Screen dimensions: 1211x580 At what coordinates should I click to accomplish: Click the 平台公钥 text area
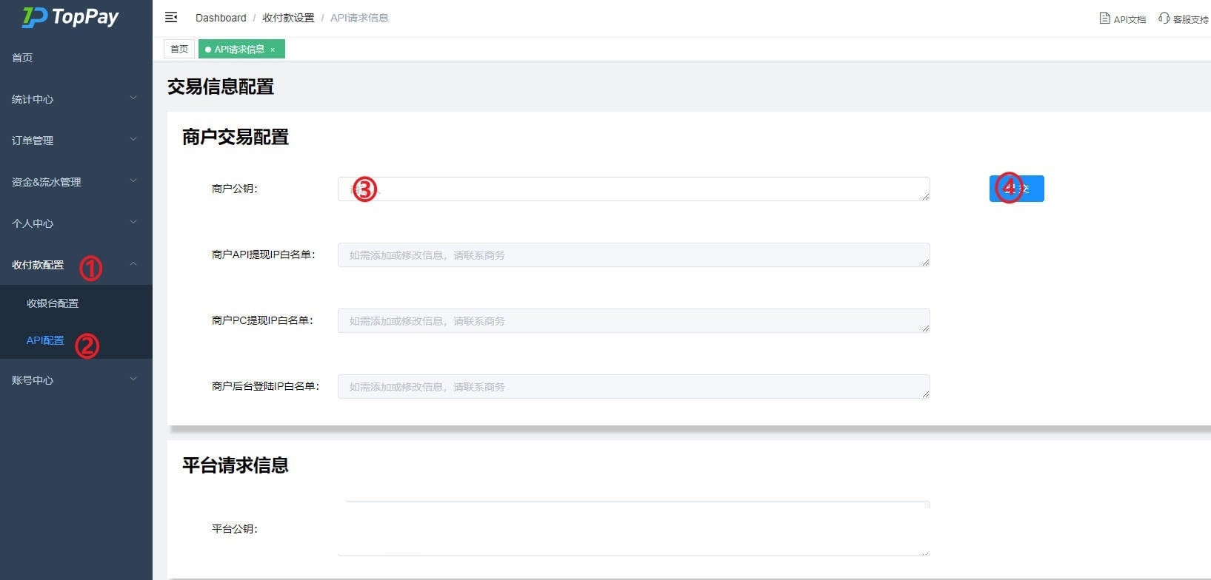click(633, 528)
